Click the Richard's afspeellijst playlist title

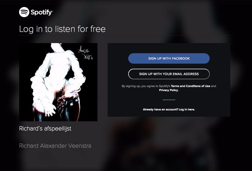(x=45, y=128)
